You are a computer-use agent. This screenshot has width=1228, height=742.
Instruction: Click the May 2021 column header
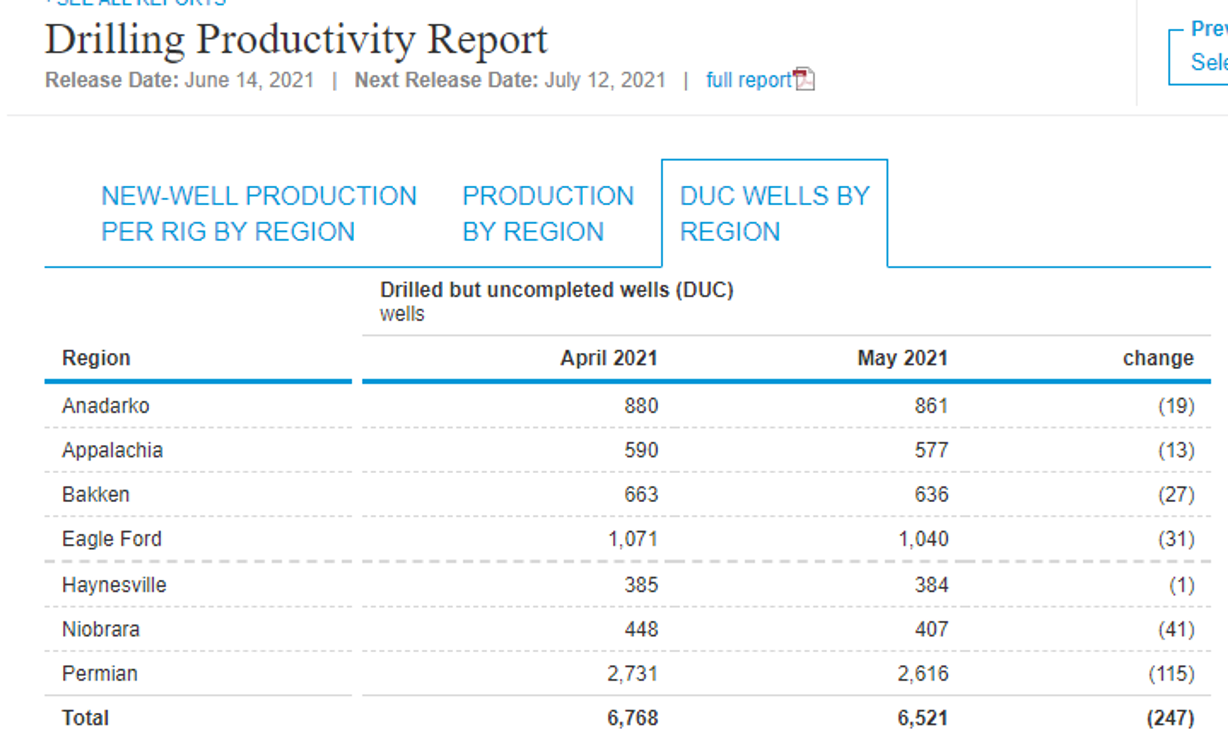(902, 358)
